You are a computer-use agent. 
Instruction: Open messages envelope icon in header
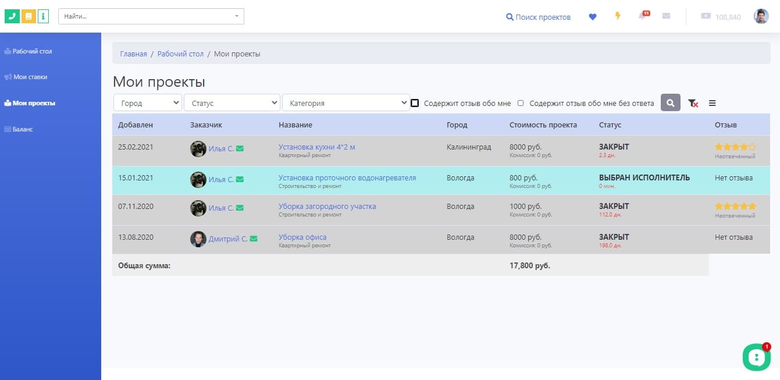pos(666,16)
